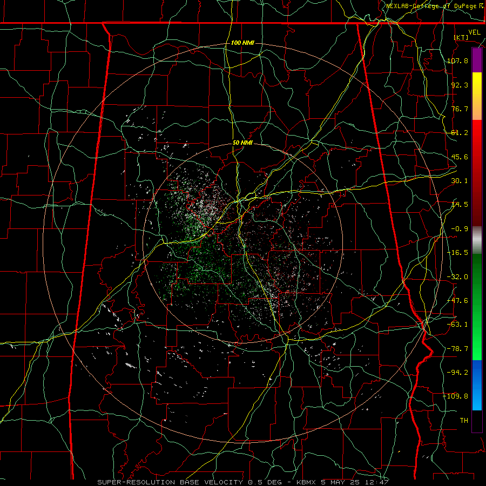Click the "TH" legend label
This screenshot has width=486, height=486.
click(464, 421)
